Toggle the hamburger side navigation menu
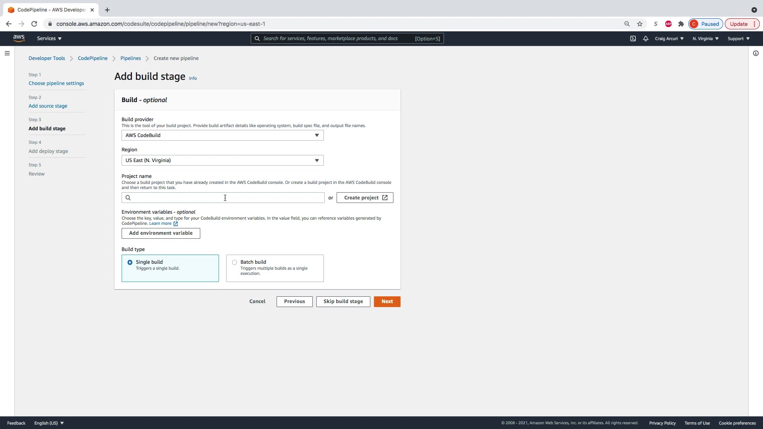The height and width of the screenshot is (429, 763). [x=7, y=53]
